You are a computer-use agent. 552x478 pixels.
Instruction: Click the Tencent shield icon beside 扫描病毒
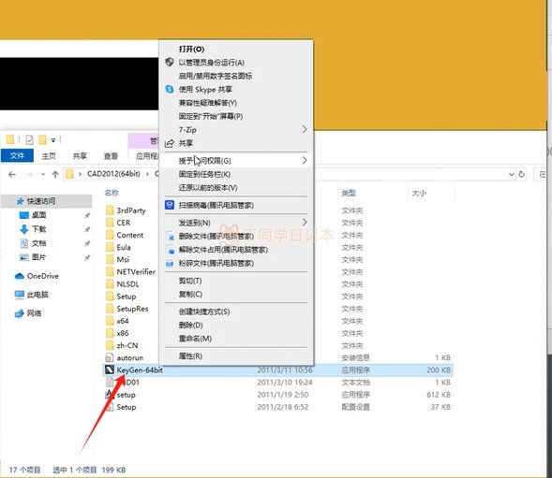[170, 205]
